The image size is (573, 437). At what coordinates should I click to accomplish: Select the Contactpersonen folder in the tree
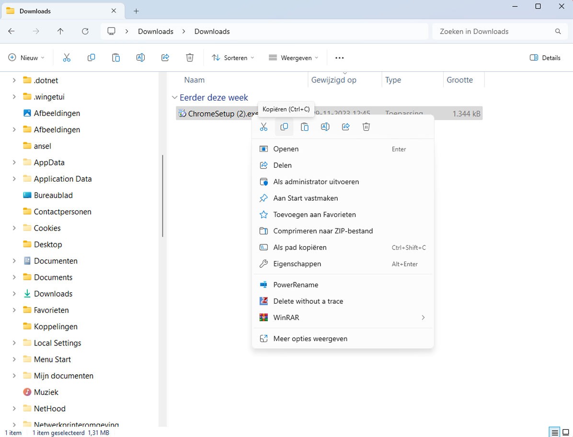point(57,212)
